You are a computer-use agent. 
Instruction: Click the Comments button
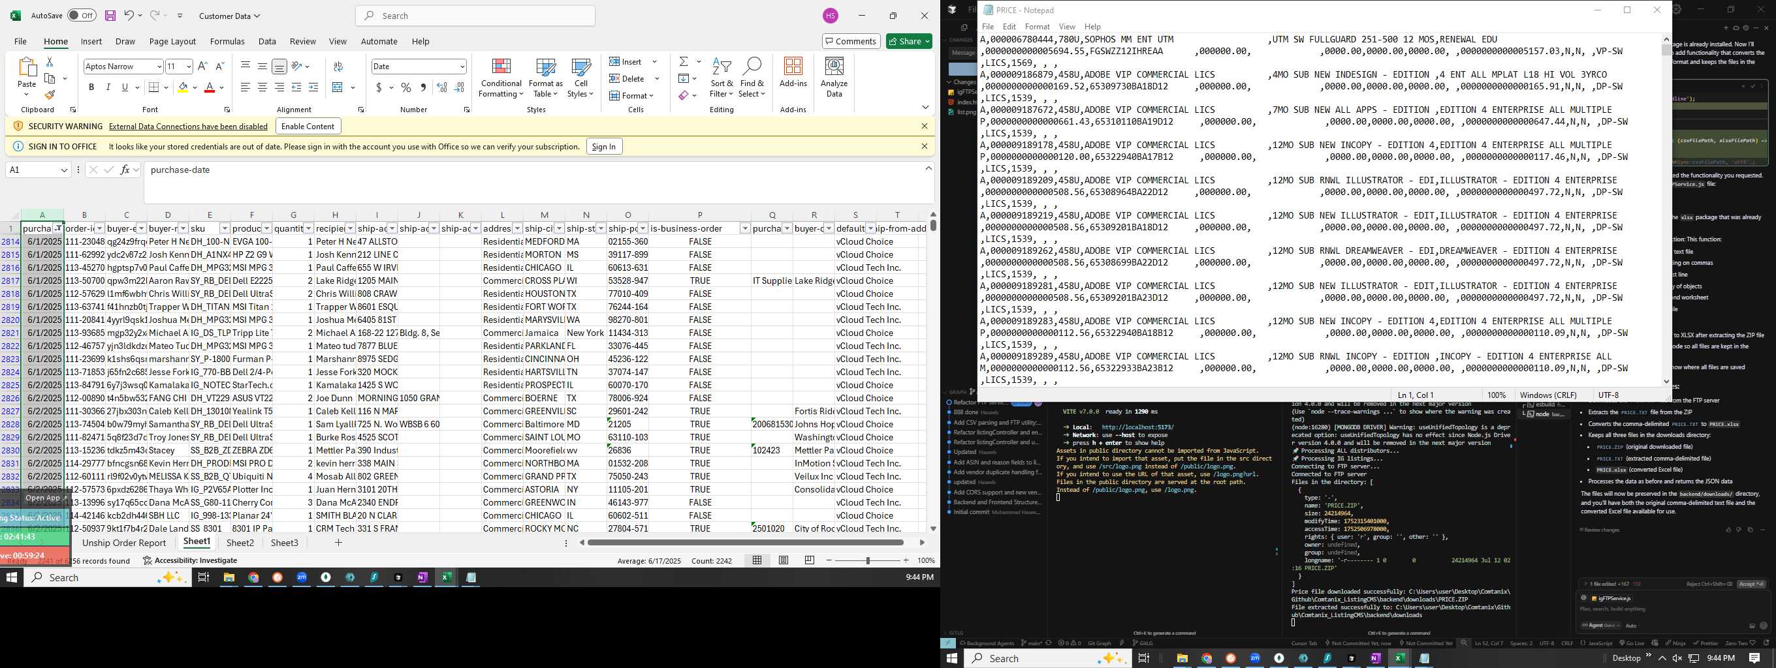pyautogui.click(x=851, y=41)
